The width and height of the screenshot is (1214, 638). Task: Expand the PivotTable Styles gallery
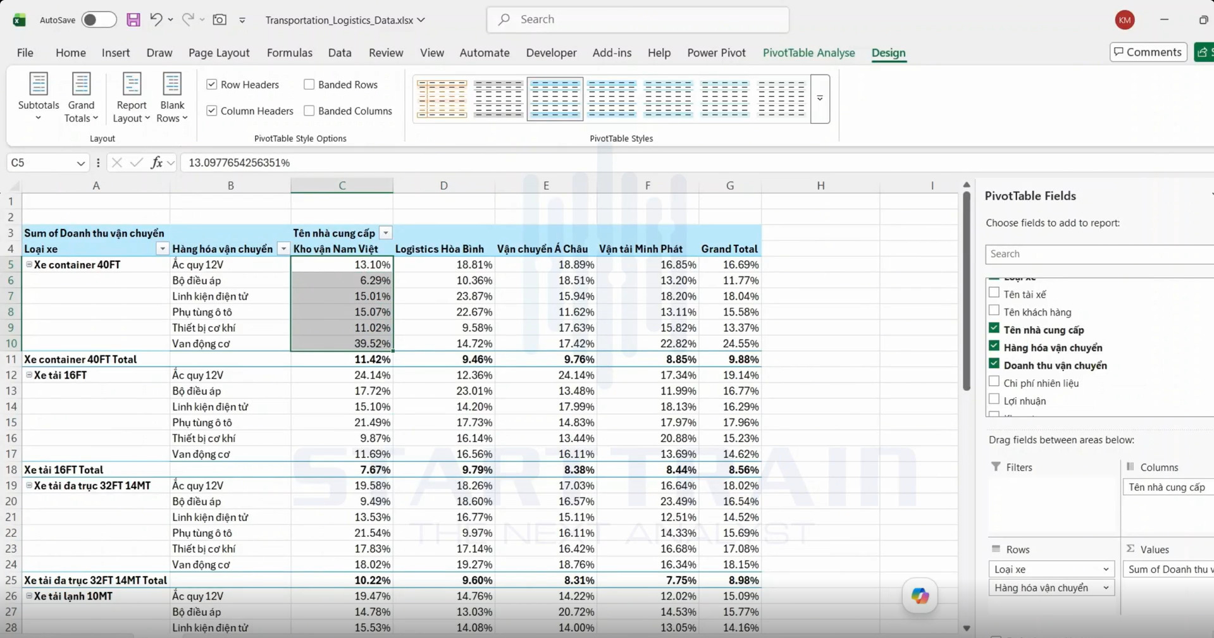[820, 98]
